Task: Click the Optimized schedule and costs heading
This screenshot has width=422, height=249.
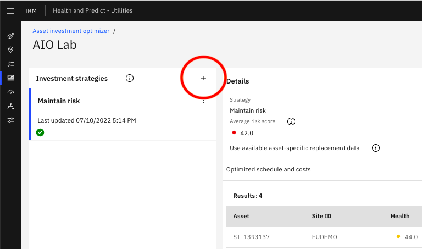Action: [268, 169]
